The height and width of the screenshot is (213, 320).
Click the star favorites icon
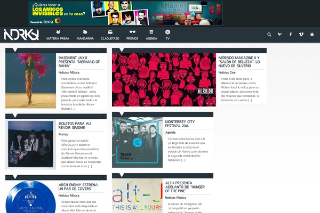point(312,35)
